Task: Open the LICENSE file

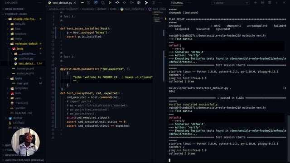Action: (22, 123)
